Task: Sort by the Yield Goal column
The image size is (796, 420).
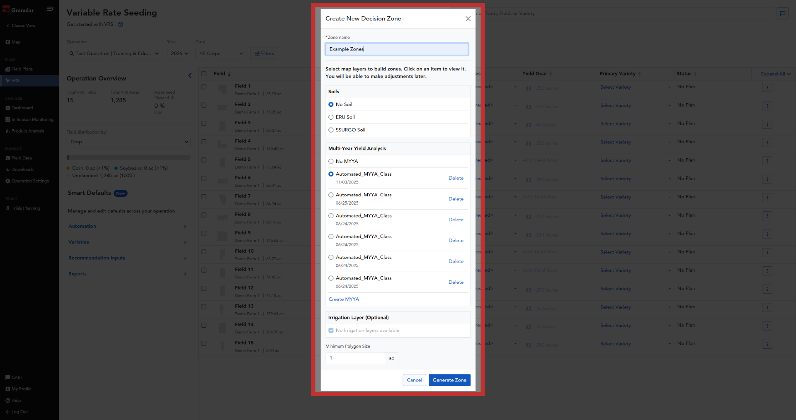Action: pos(551,74)
